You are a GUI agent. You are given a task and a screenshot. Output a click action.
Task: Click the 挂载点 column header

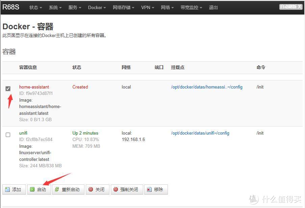178,67
